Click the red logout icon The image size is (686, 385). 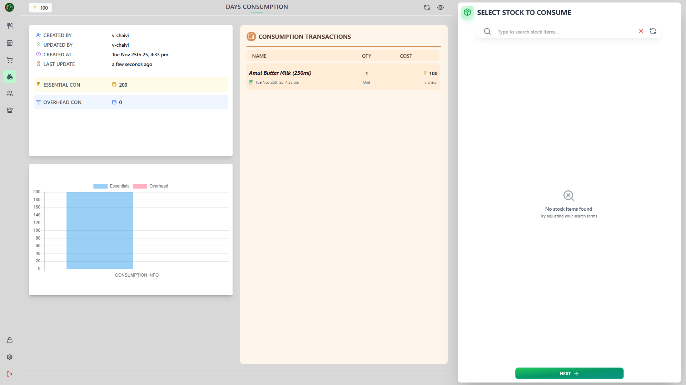[x=10, y=374]
